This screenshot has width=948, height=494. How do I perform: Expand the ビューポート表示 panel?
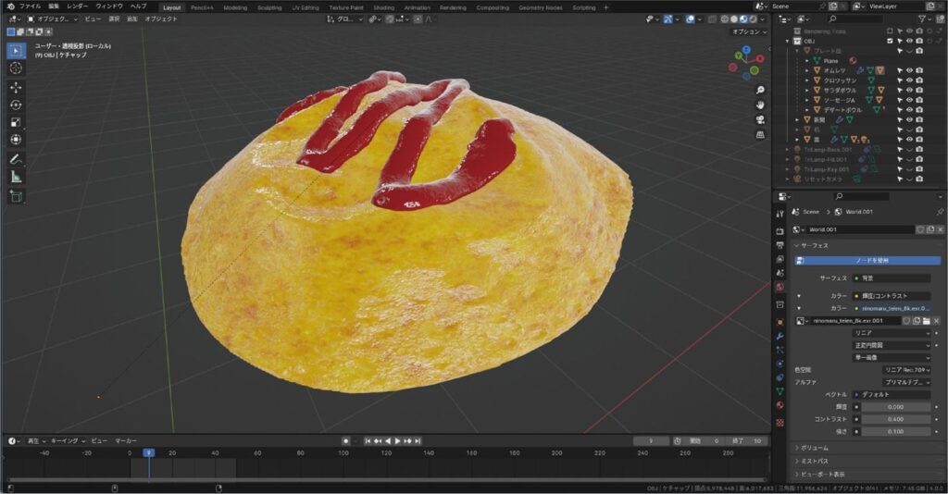click(x=820, y=475)
